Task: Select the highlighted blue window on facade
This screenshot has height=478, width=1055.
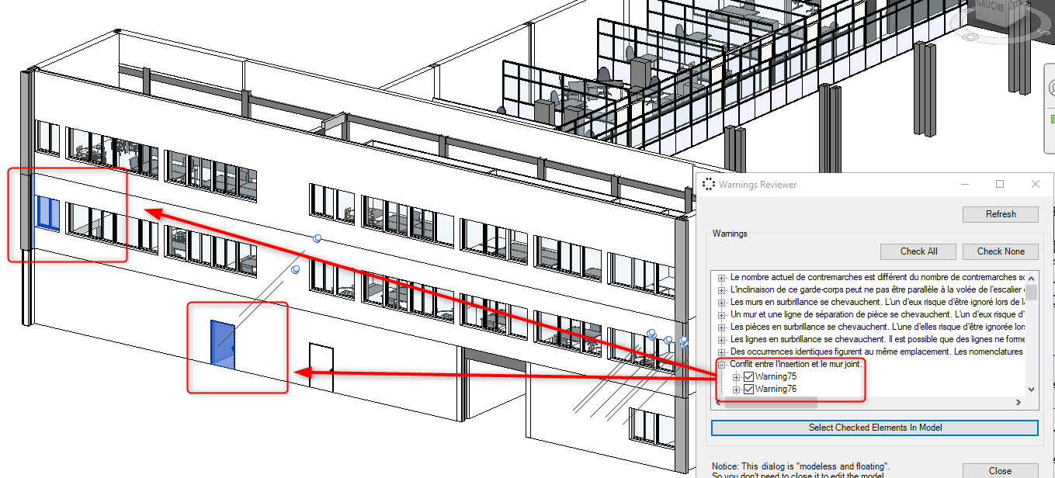Action: point(47,213)
